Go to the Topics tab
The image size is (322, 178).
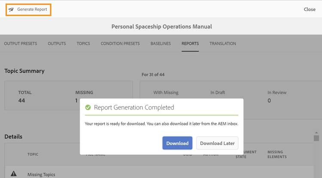tap(83, 43)
